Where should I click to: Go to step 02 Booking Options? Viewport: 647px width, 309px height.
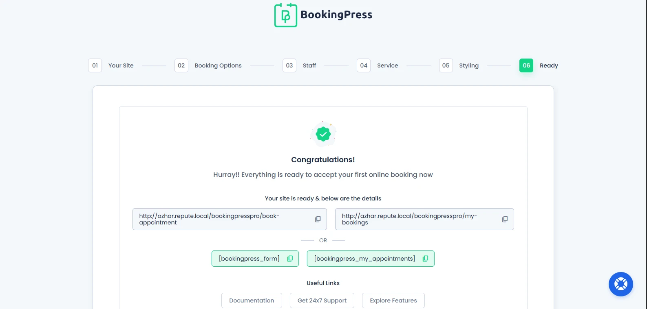208,65
